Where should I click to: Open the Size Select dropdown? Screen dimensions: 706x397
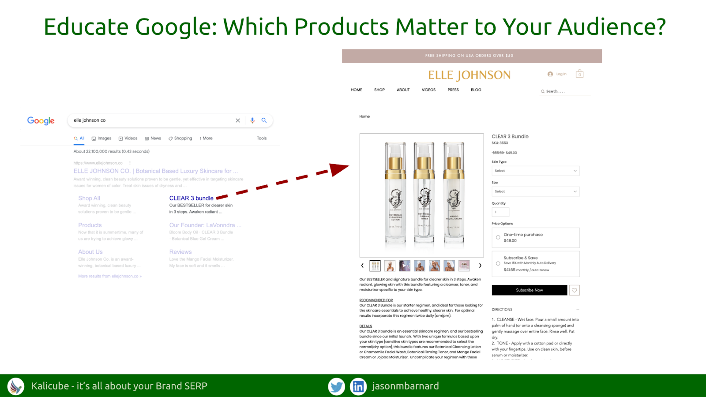[x=536, y=191]
